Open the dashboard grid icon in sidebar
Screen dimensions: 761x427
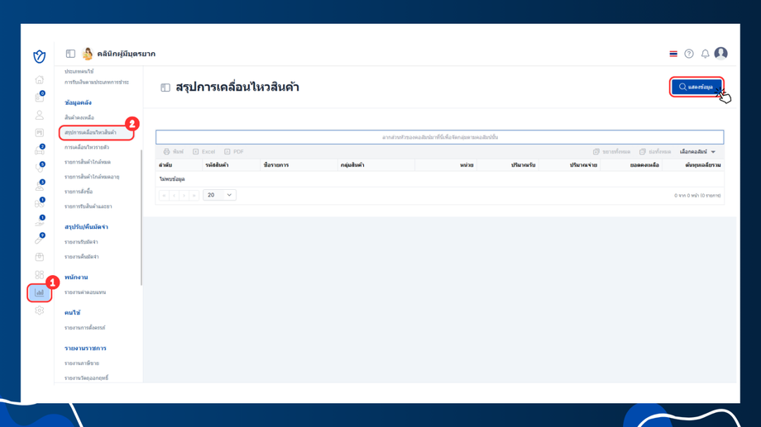click(40, 275)
